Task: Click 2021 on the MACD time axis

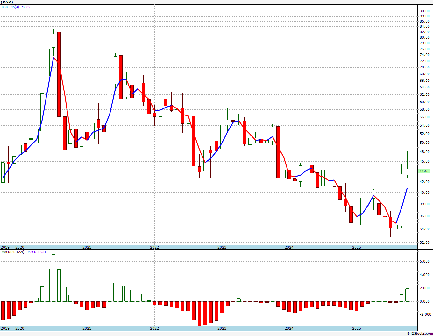Action: [87, 328]
